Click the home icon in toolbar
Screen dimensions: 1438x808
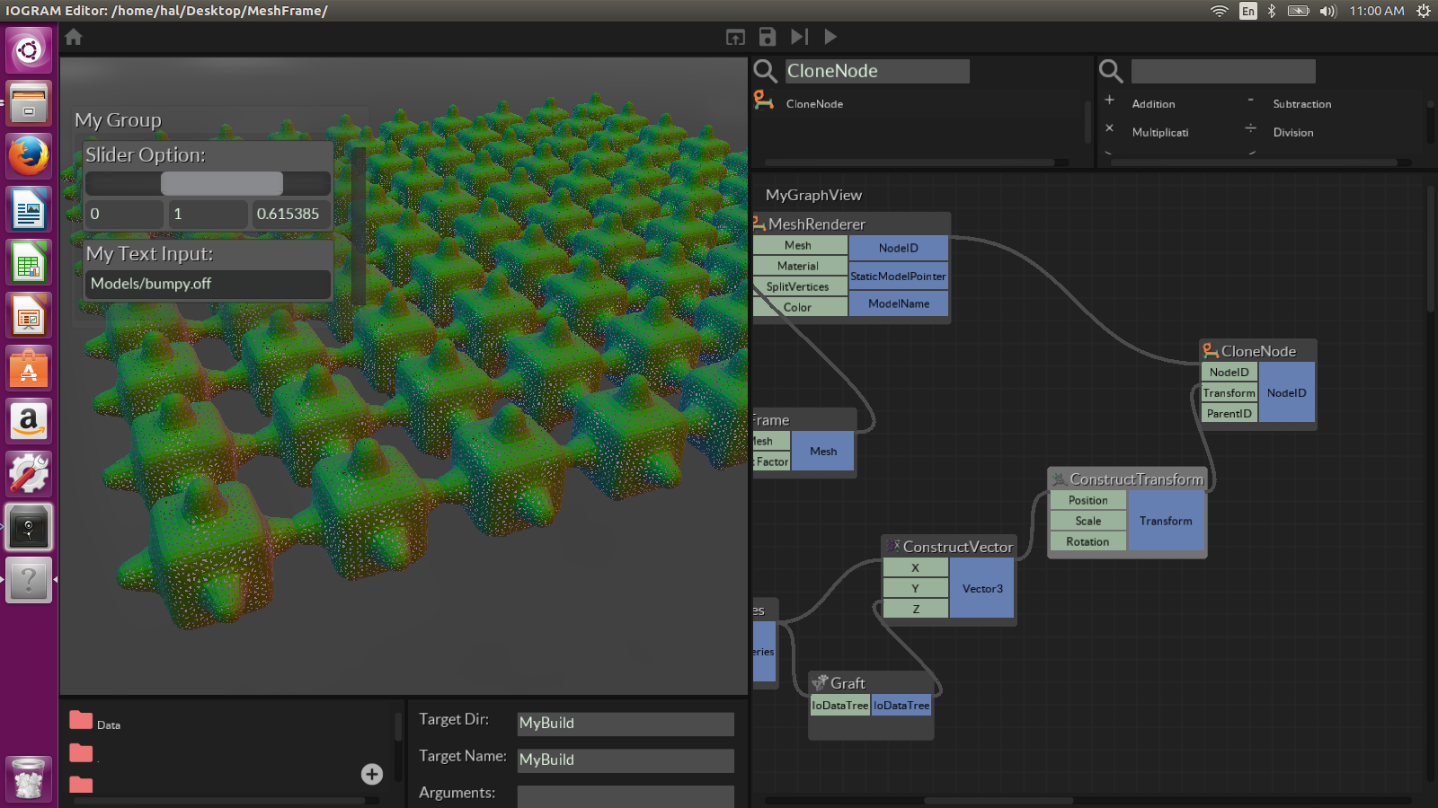(74, 37)
